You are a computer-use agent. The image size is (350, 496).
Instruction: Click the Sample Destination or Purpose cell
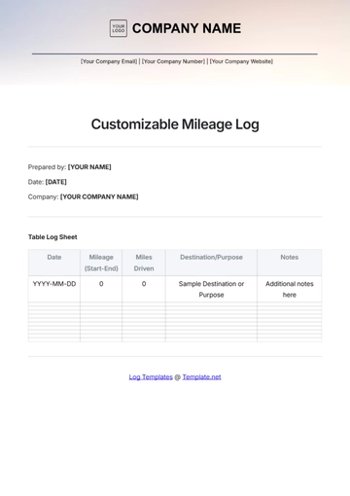pyautogui.click(x=211, y=289)
